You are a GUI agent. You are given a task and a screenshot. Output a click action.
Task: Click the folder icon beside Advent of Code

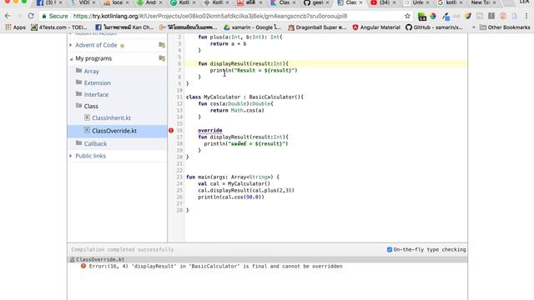[x=162, y=45]
